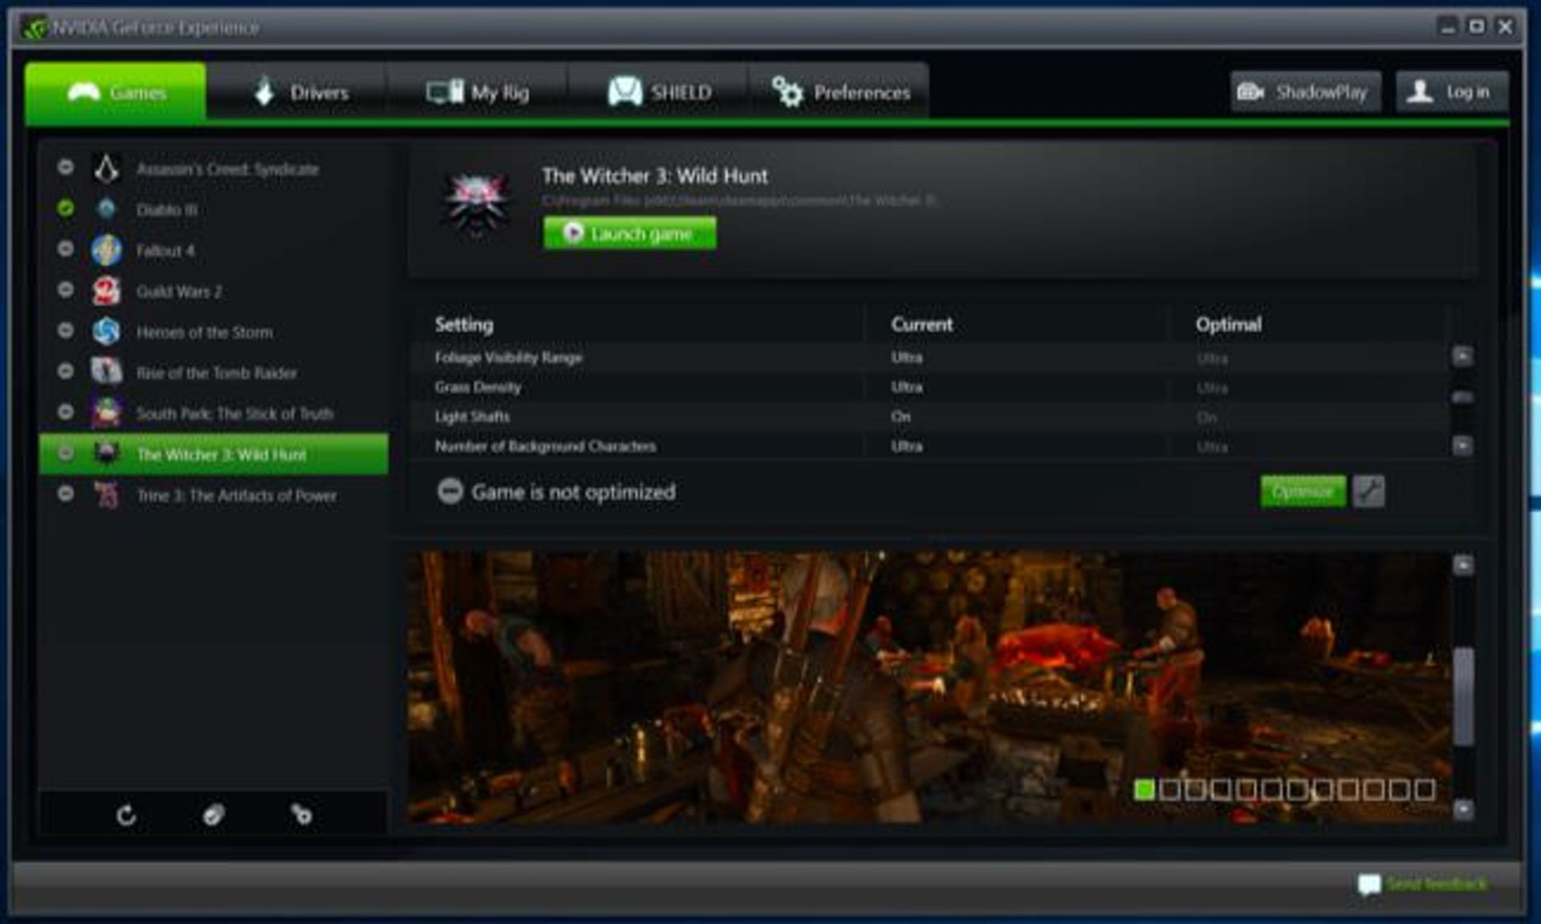
Task: Click the Fallout 4 Vault Boy icon
Action: point(106,250)
